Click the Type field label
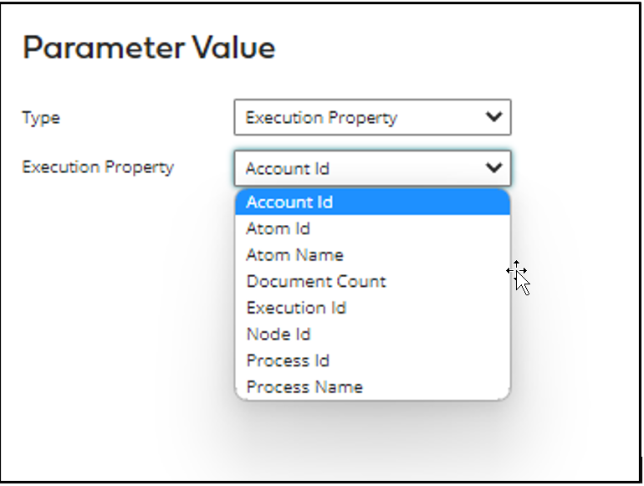This screenshot has height=486, width=644. (41, 118)
